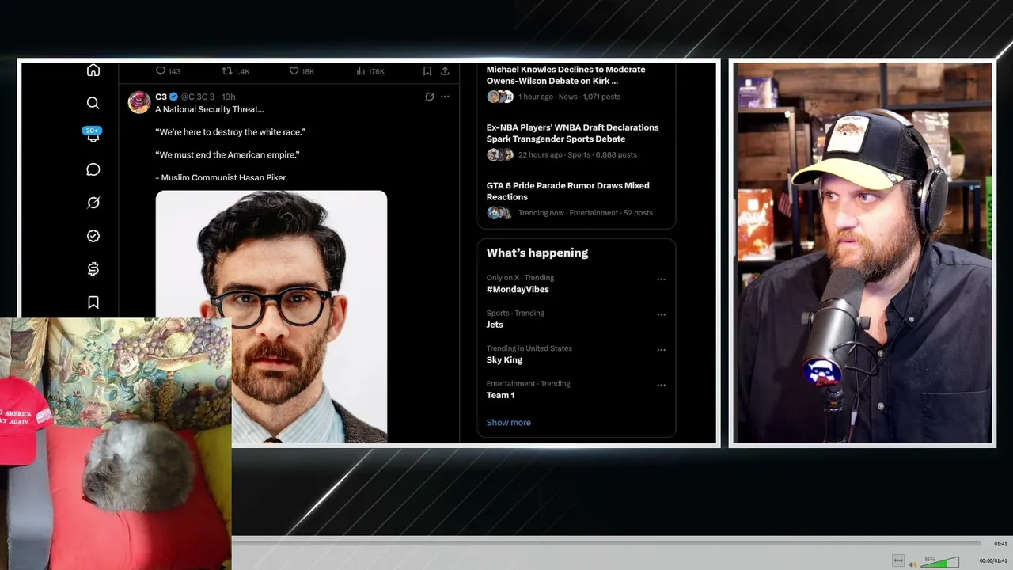Select the Team 1 trending topic

(x=500, y=395)
